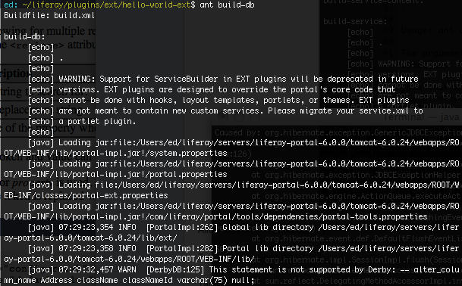This screenshot has width=462, height=286.
Task: Click the 'Terminal — java' window title
Action: [x=421, y=117]
